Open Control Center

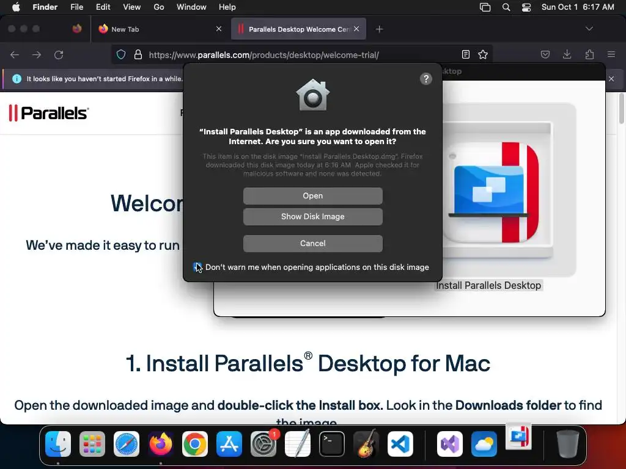pyautogui.click(x=526, y=7)
